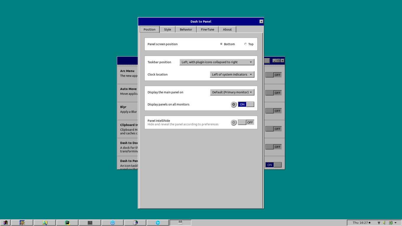This screenshot has width=402, height=226.
Task: Switch to the About tab
Action: click(x=227, y=29)
